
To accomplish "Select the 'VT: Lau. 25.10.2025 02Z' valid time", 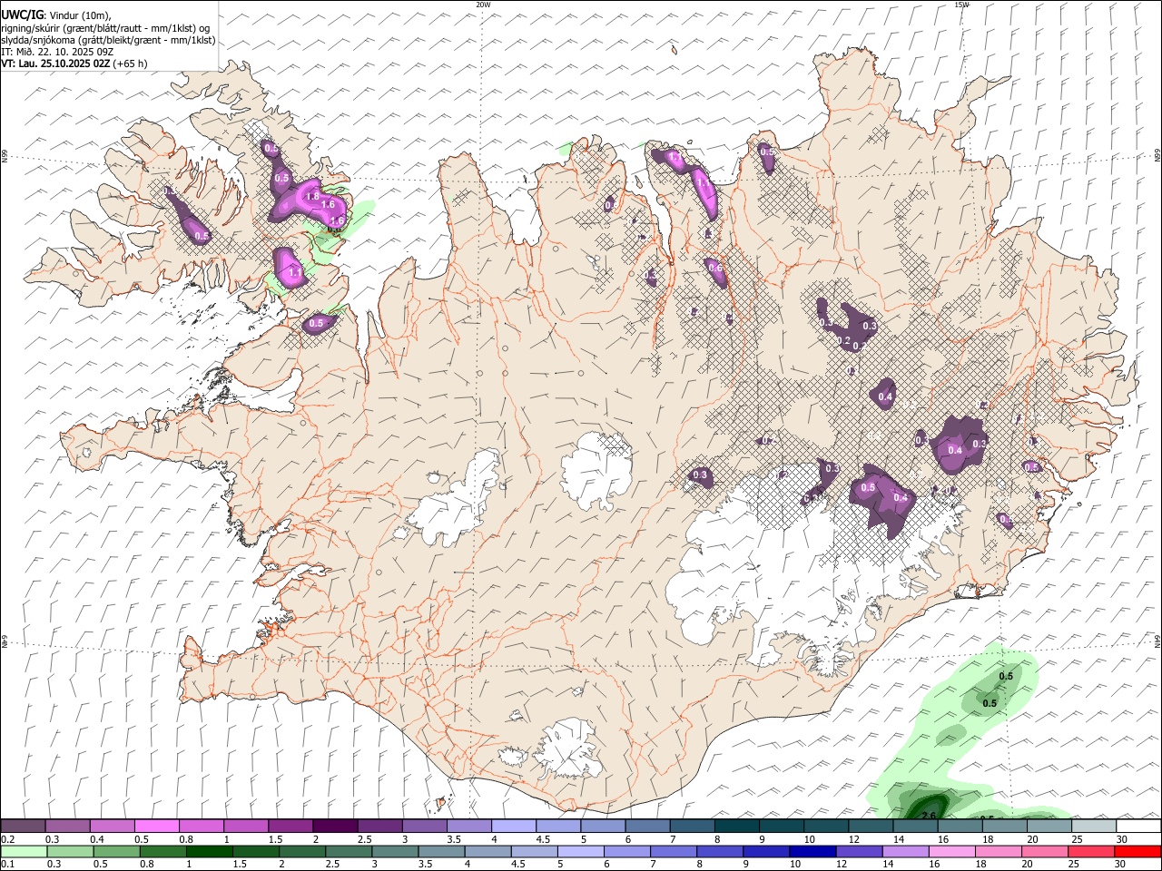I will pos(55,64).
